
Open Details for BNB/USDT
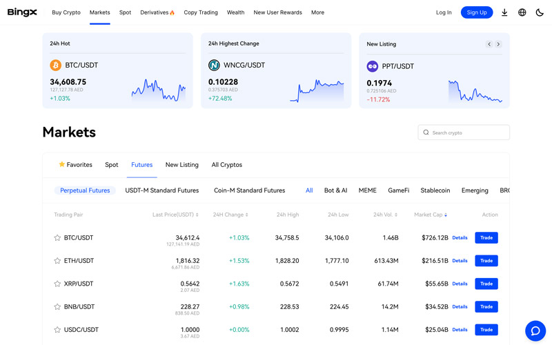(x=460, y=306)
